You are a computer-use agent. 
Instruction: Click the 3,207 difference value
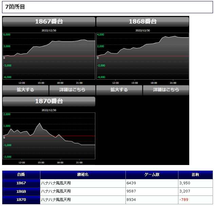click(185, 191)
